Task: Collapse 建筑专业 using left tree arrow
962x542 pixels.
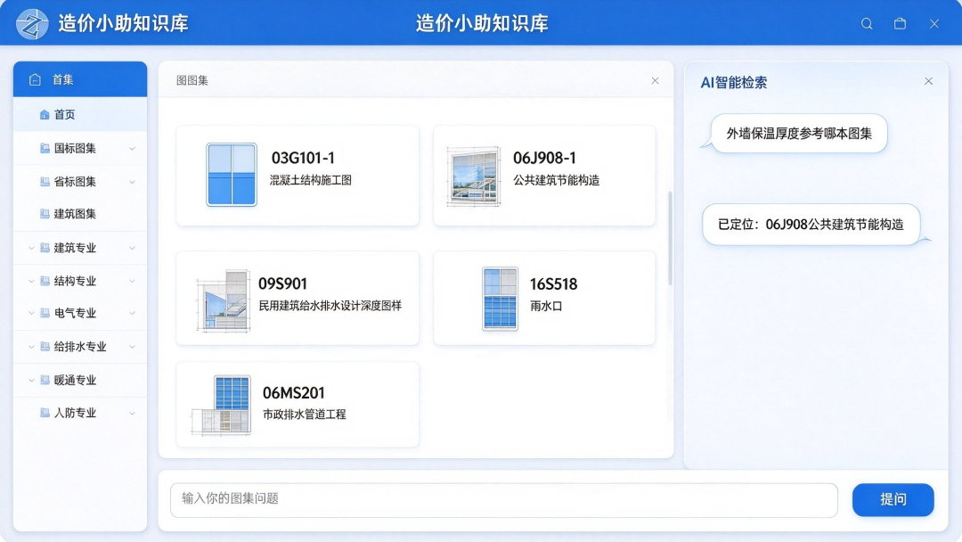Action: 31,248
